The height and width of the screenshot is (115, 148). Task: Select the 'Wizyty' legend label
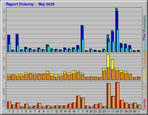(144, 74)
